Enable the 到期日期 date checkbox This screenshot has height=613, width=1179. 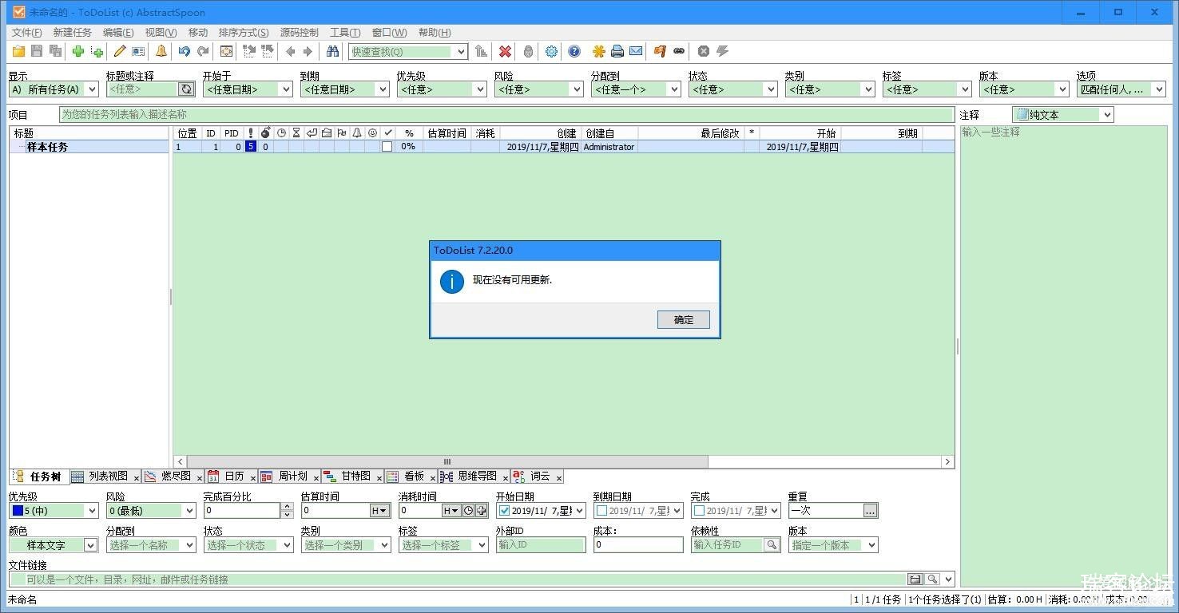coord(601,511)
